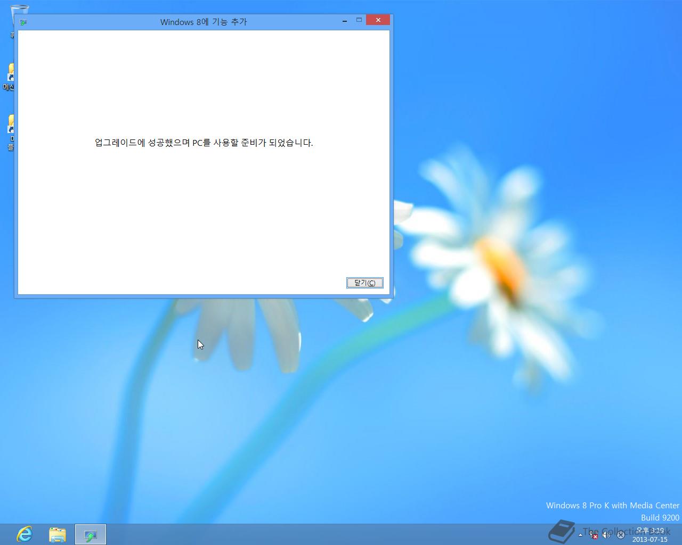The image size is (682, 545).
Task: Show hidden tray icons arrow
Action: (580, 535)
